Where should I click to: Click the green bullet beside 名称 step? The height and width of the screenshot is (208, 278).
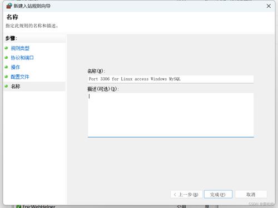(7, 86)
